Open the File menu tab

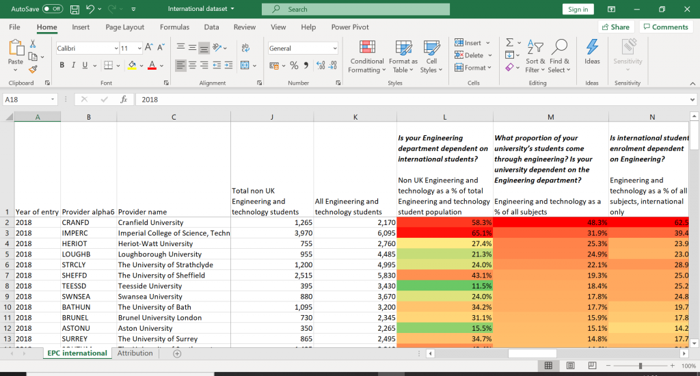[x=14, y=27]
